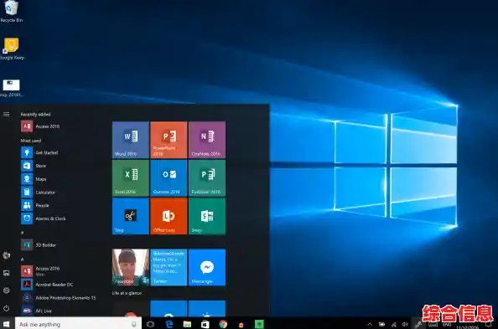The width and height of the screenshot is (498, 329).
Task: Open the People app entry
Action: click(x=35, y=205)
